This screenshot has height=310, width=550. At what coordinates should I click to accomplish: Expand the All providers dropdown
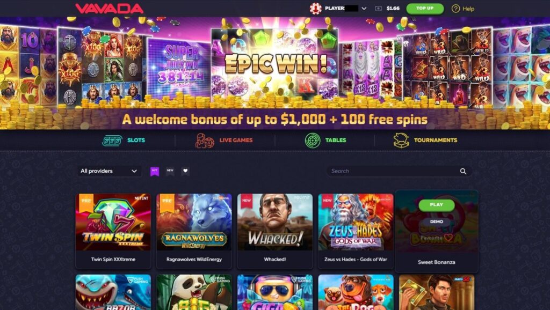tap(109, 171)
